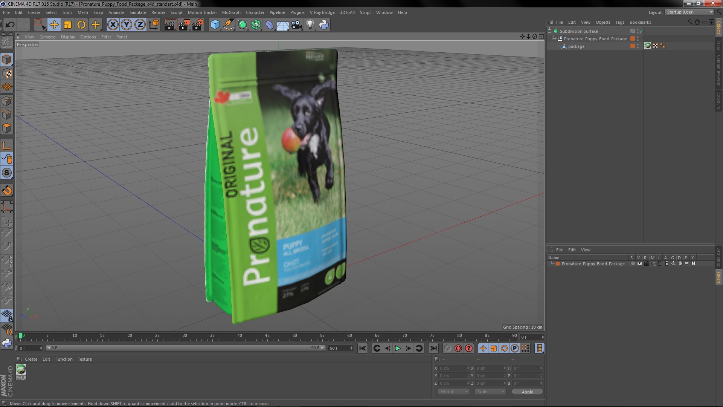Select the package object in tree
The image size is (723, 407).
point(576,46)
